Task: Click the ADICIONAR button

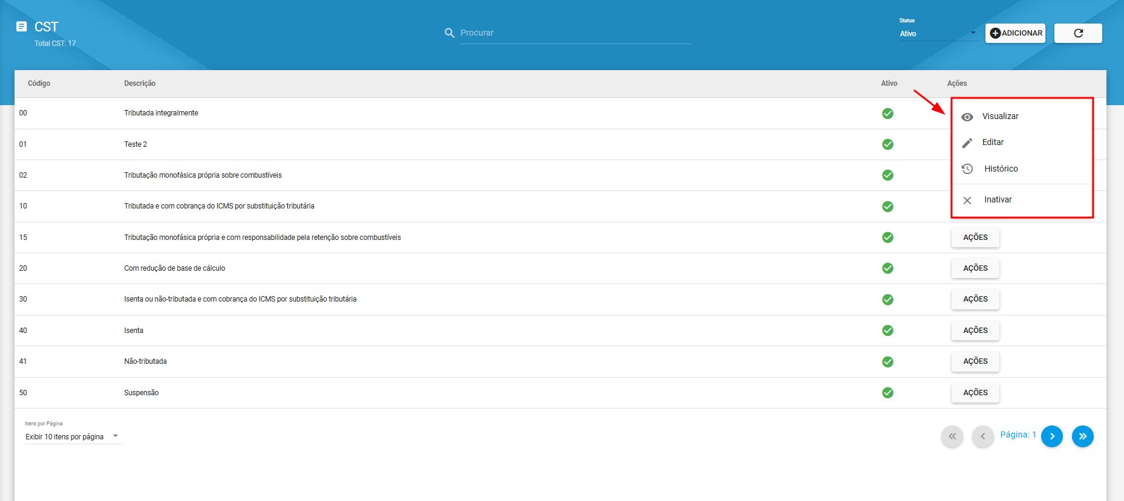Action: (x=1015, y=33)
